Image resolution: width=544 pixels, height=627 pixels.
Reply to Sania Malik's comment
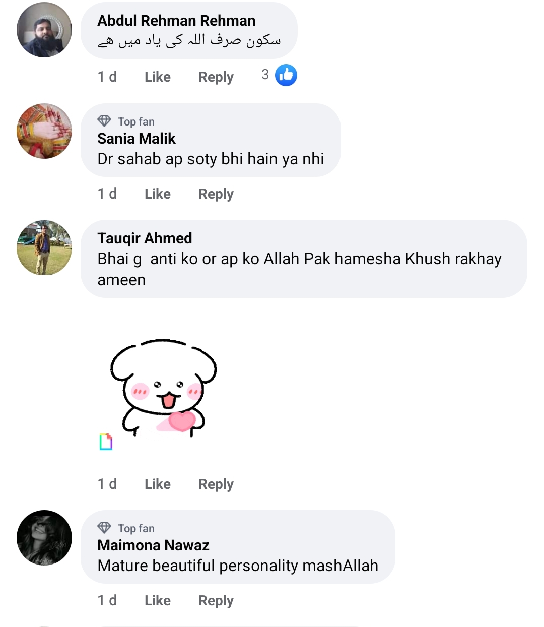tap(216, 194)
